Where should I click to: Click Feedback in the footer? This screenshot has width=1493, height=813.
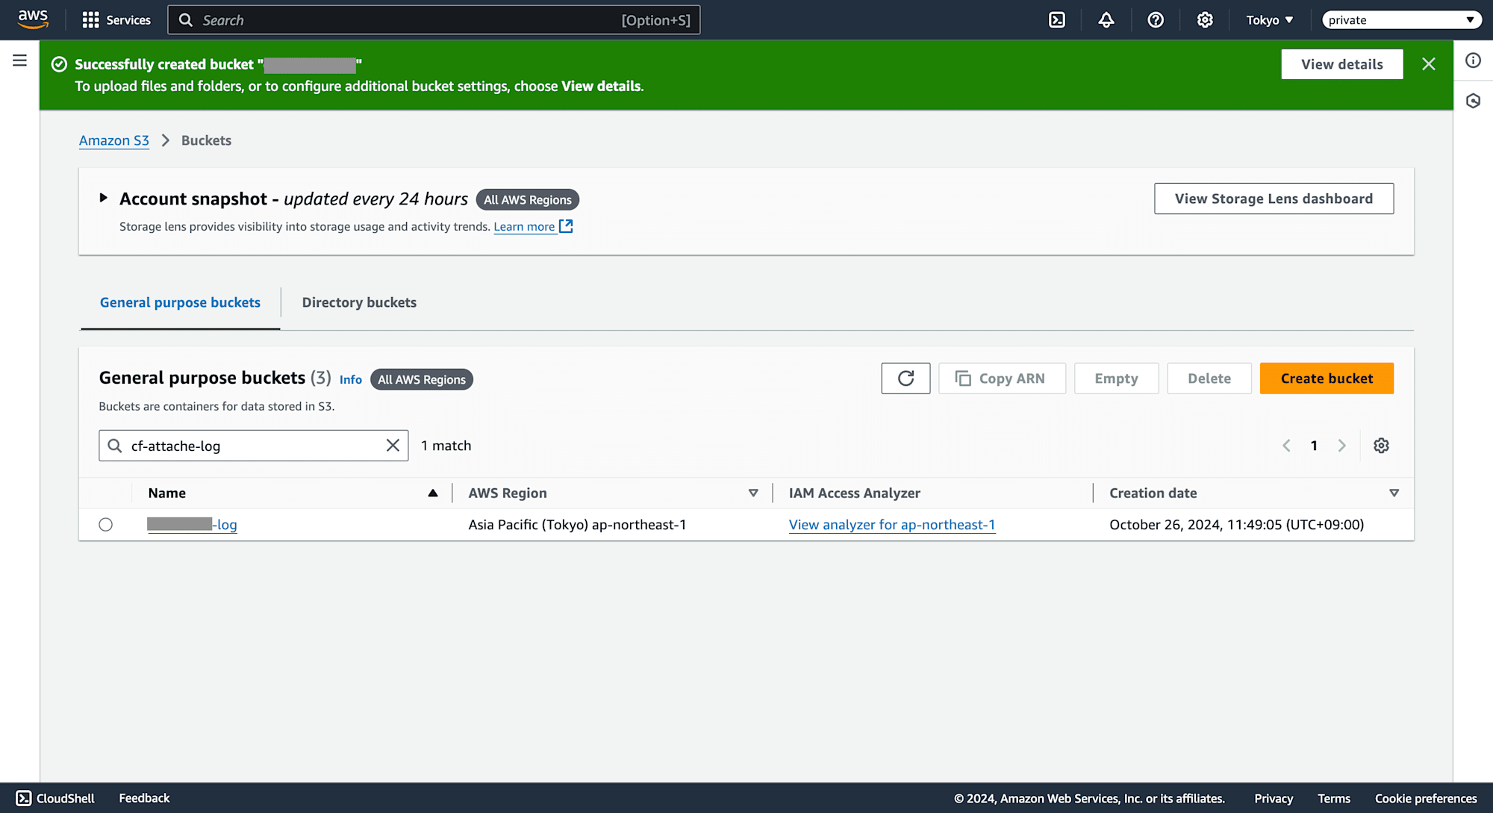(144, 798)
